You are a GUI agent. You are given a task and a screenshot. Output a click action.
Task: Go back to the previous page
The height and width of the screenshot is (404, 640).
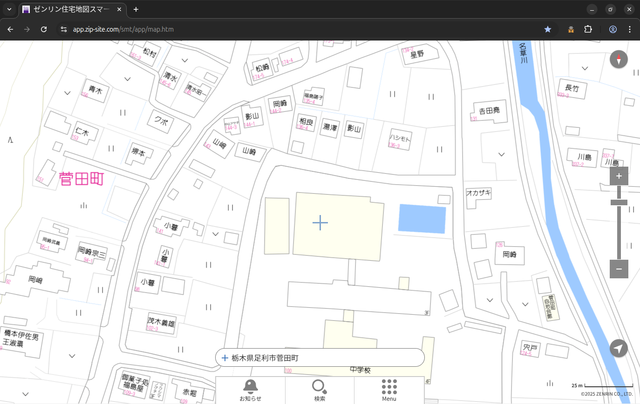pyautogui.click(x=10, y=29)
